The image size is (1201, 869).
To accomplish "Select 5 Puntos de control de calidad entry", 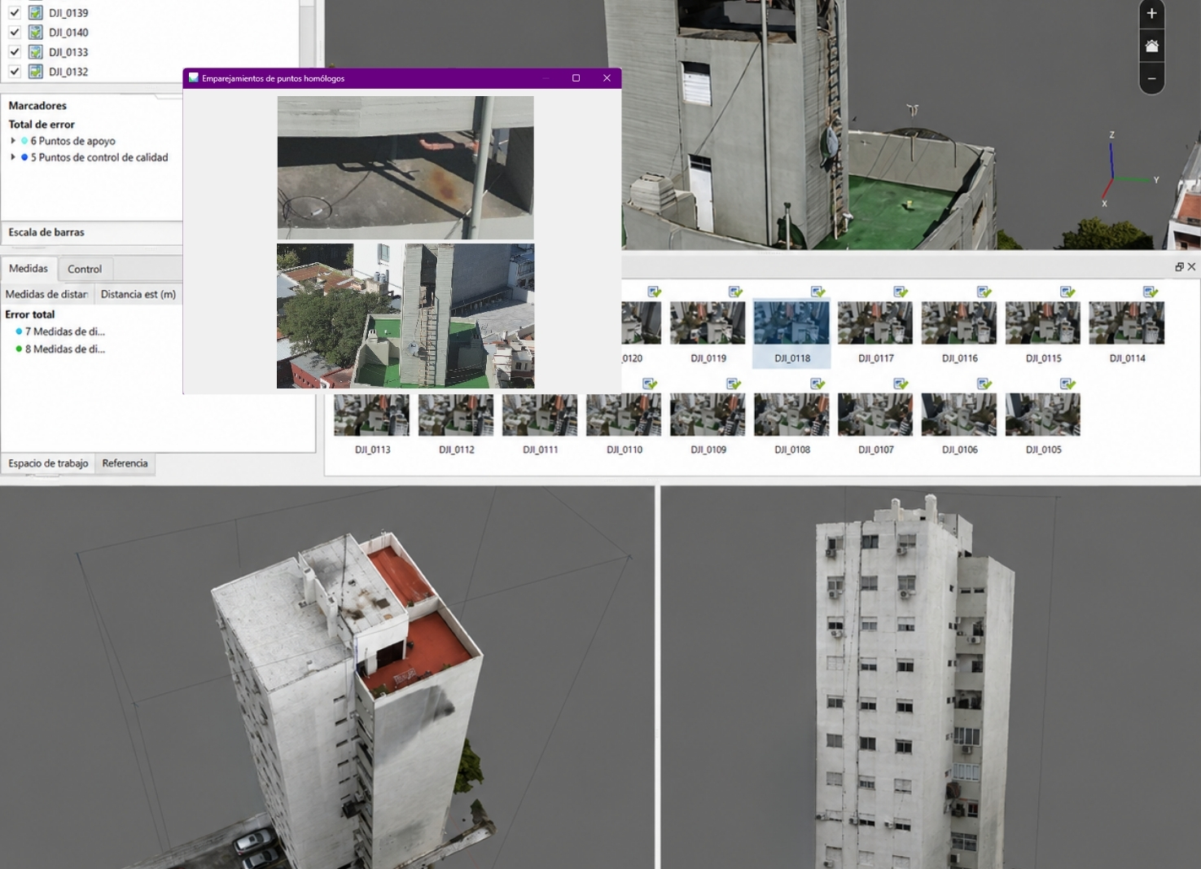I will [x=99, y=157].
